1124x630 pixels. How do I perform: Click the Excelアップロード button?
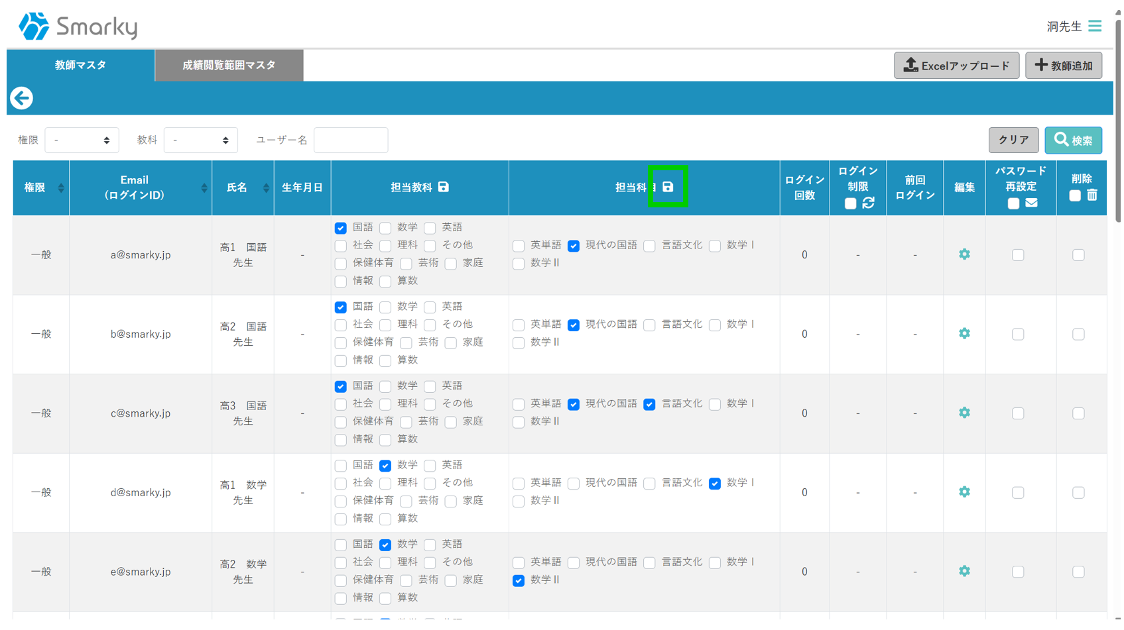pos(956,66)
